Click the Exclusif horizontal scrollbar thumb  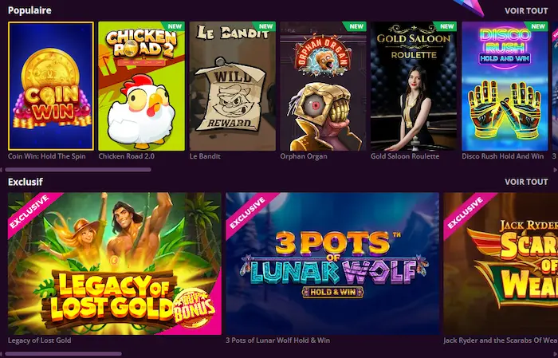63,354
